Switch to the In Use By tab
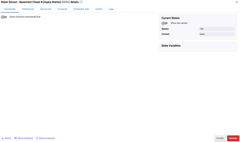 [x=62, y=9]
